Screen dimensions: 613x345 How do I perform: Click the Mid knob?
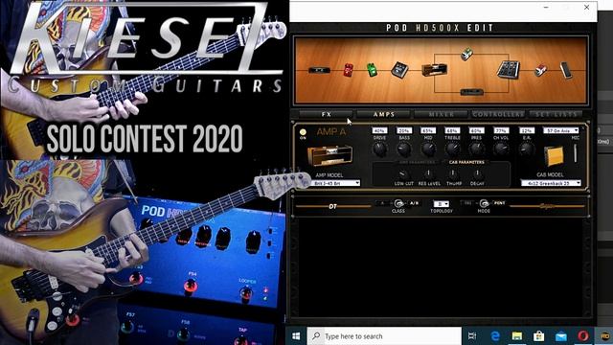tap(428, 149)
